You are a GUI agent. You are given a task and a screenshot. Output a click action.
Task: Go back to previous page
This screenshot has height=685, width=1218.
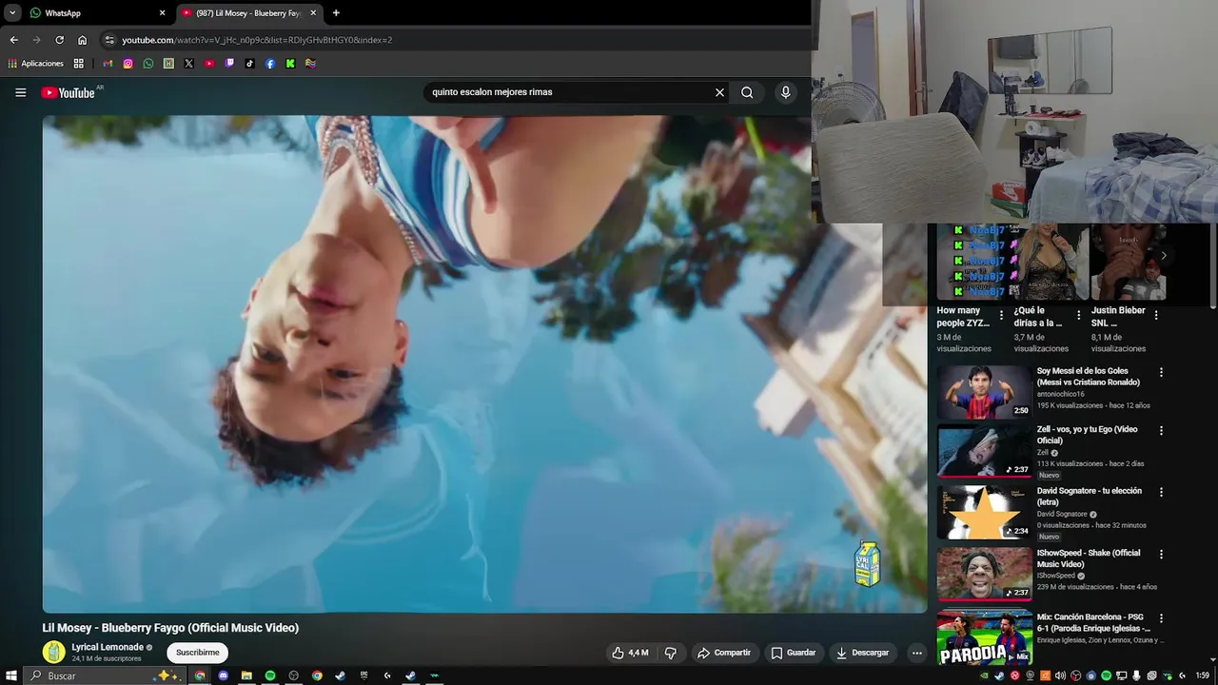coord(13,40)
